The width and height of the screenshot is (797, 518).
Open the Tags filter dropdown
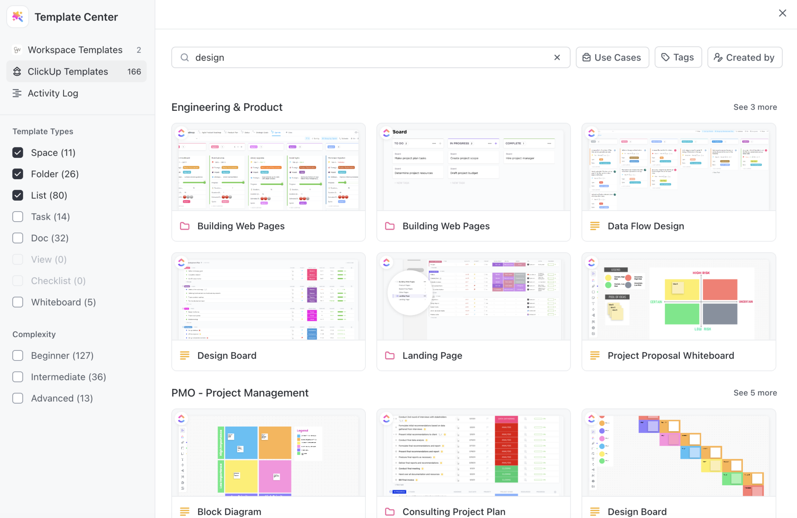pos(678,57)
